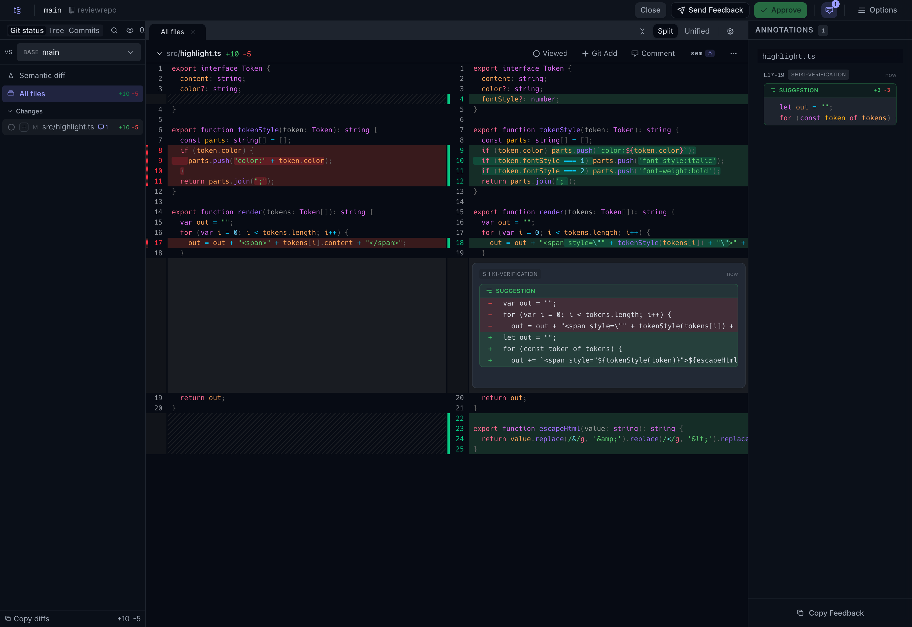Open src/highlight.ts in Changes list

pyautogui.click(x=73, y=127)
